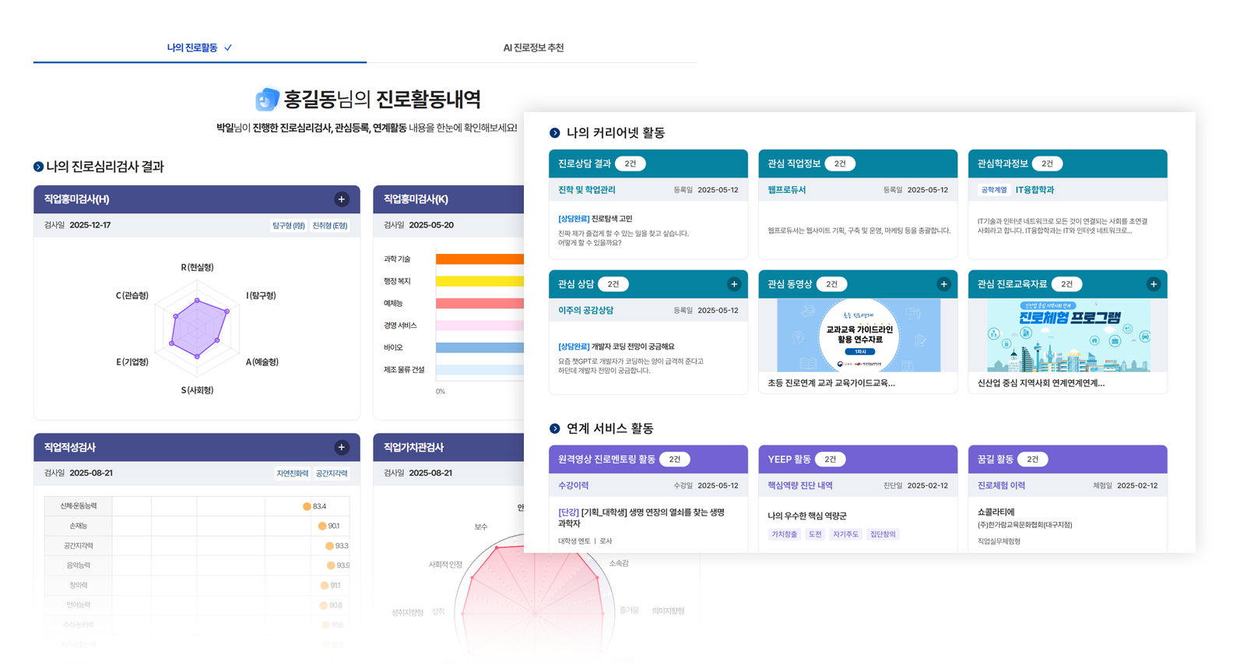Click arrow icon beside 나의 진로심리검사 결과
Screen dimensions: 1233x665
click(38, 167)
